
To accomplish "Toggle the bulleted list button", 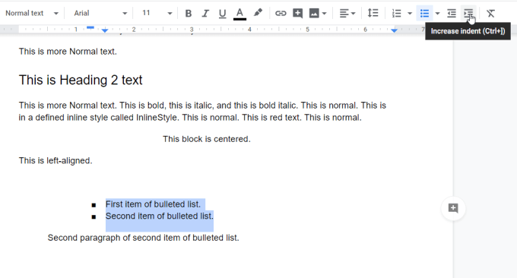I will click(424, 14).
